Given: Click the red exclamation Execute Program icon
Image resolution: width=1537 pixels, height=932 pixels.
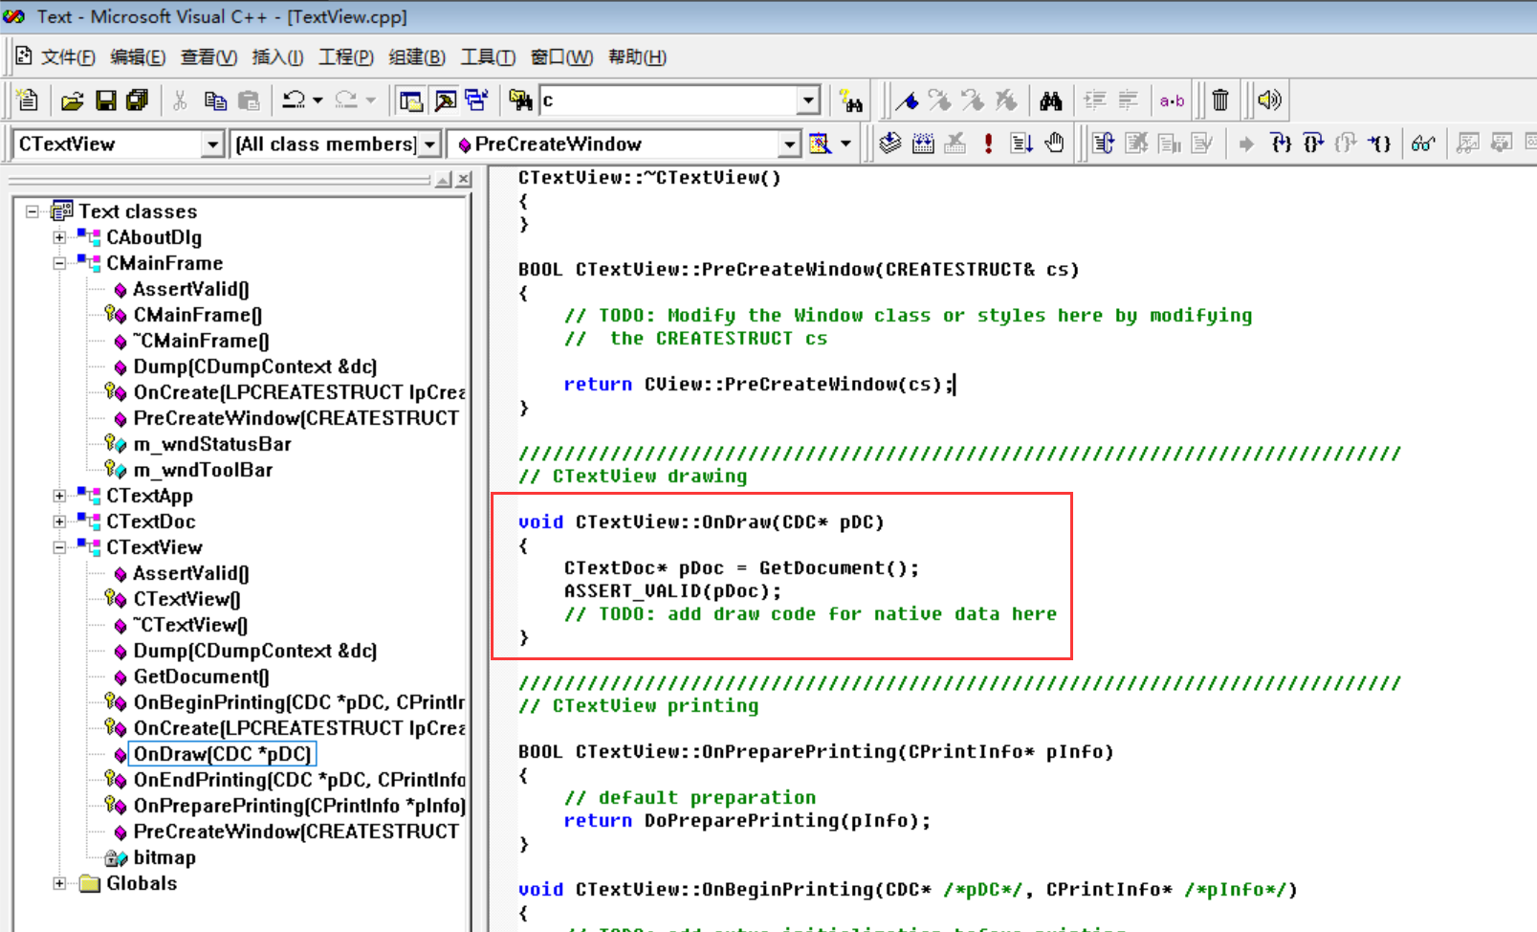Looking at the screenshot, I should click(x=988, y=144).
